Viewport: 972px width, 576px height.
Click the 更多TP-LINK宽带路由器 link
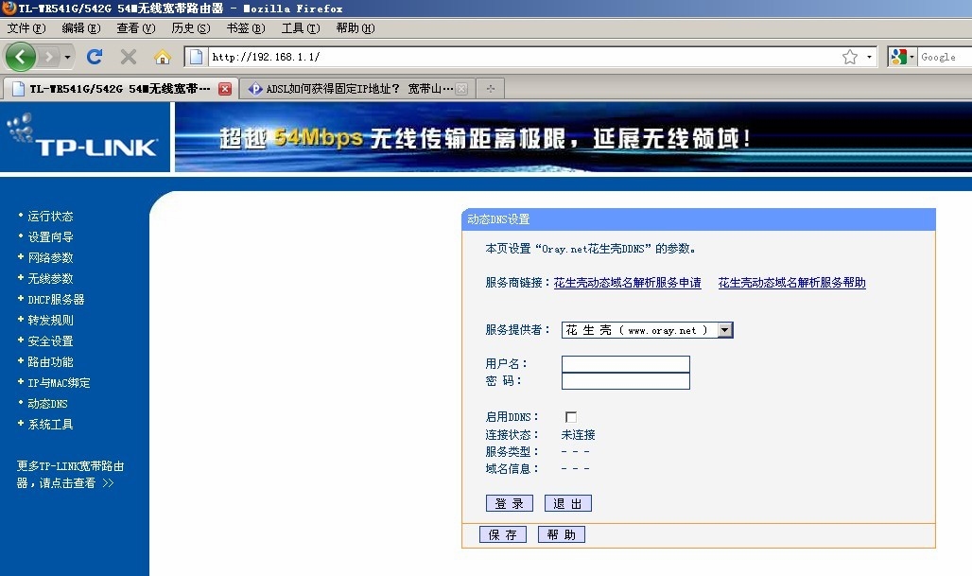[x=70, y=474]
